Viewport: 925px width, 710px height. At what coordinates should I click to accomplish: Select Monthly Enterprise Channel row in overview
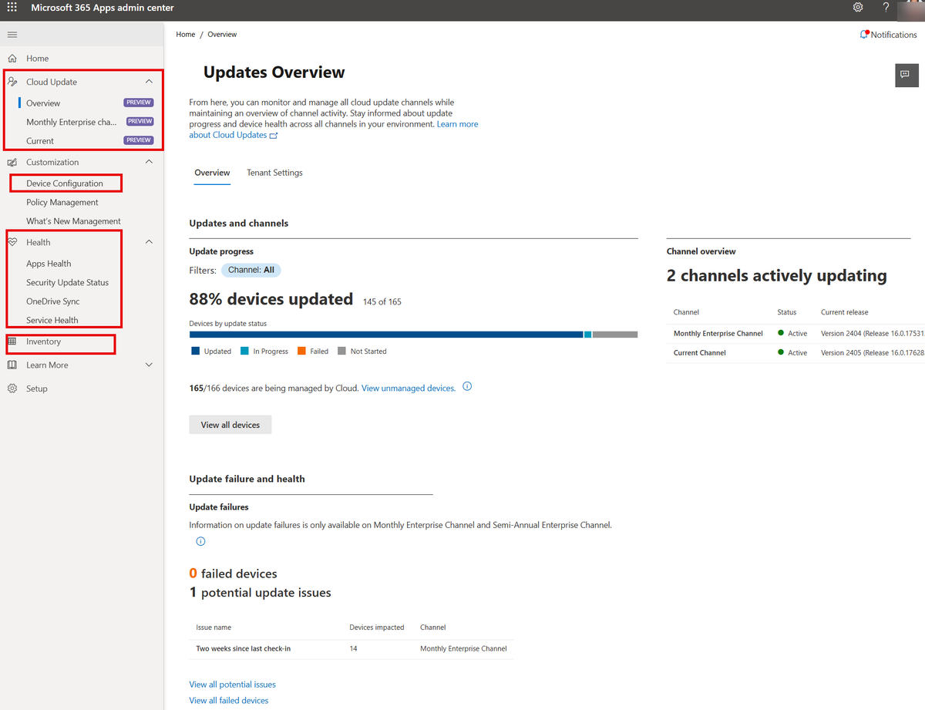pyautogui.click(x=795, y=334)
